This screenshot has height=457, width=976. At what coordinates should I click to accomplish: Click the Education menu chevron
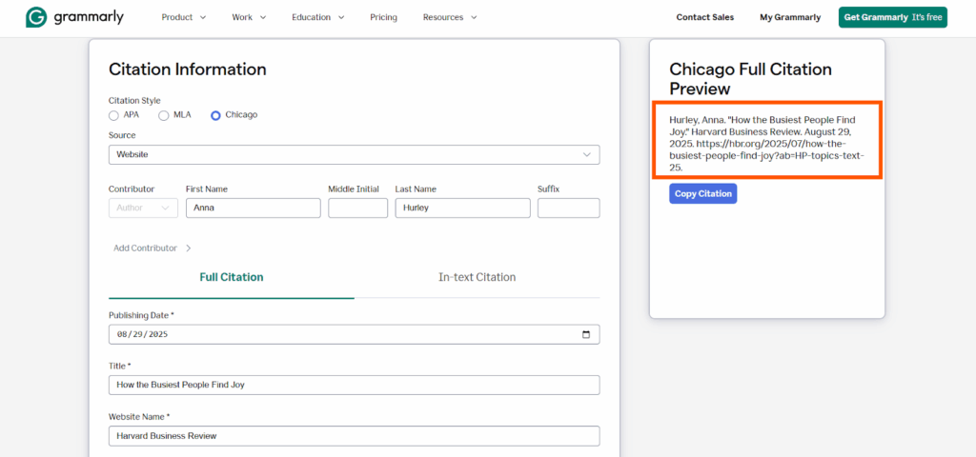click(340, 17)
